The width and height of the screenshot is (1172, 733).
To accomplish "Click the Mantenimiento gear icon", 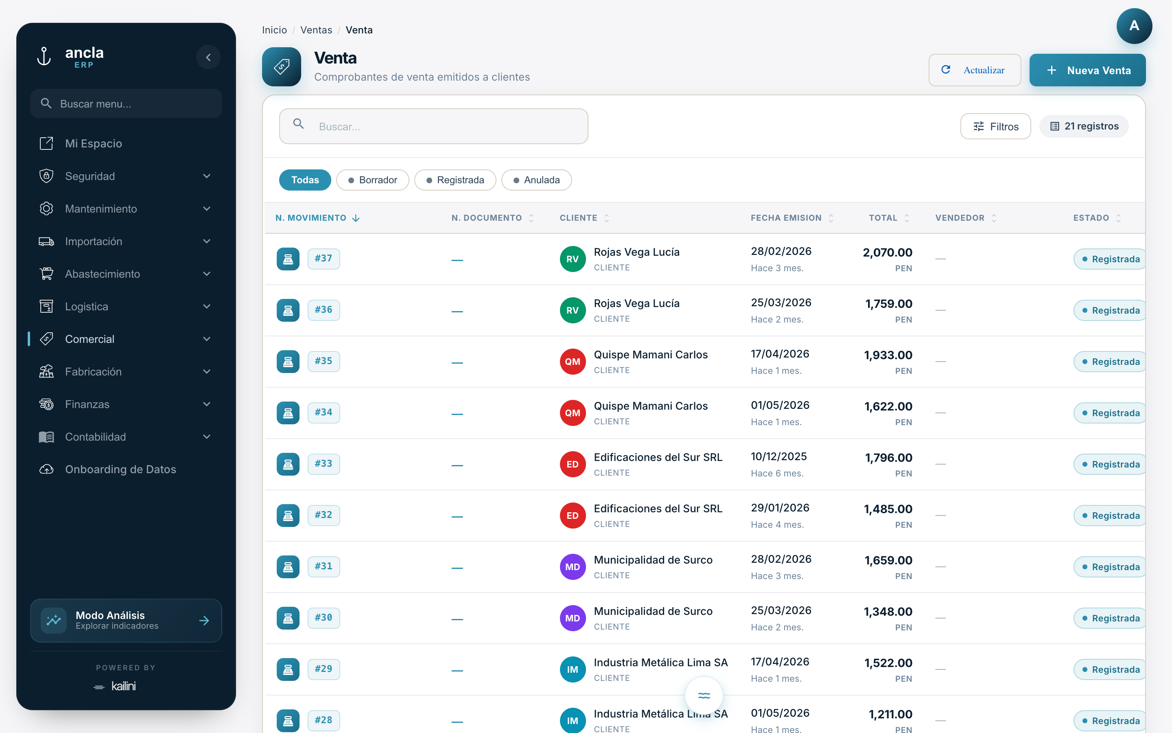I will tap(46, 208).
